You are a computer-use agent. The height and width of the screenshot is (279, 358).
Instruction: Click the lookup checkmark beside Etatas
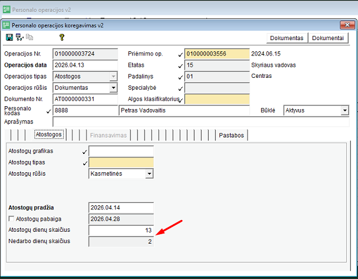(180, 65)
